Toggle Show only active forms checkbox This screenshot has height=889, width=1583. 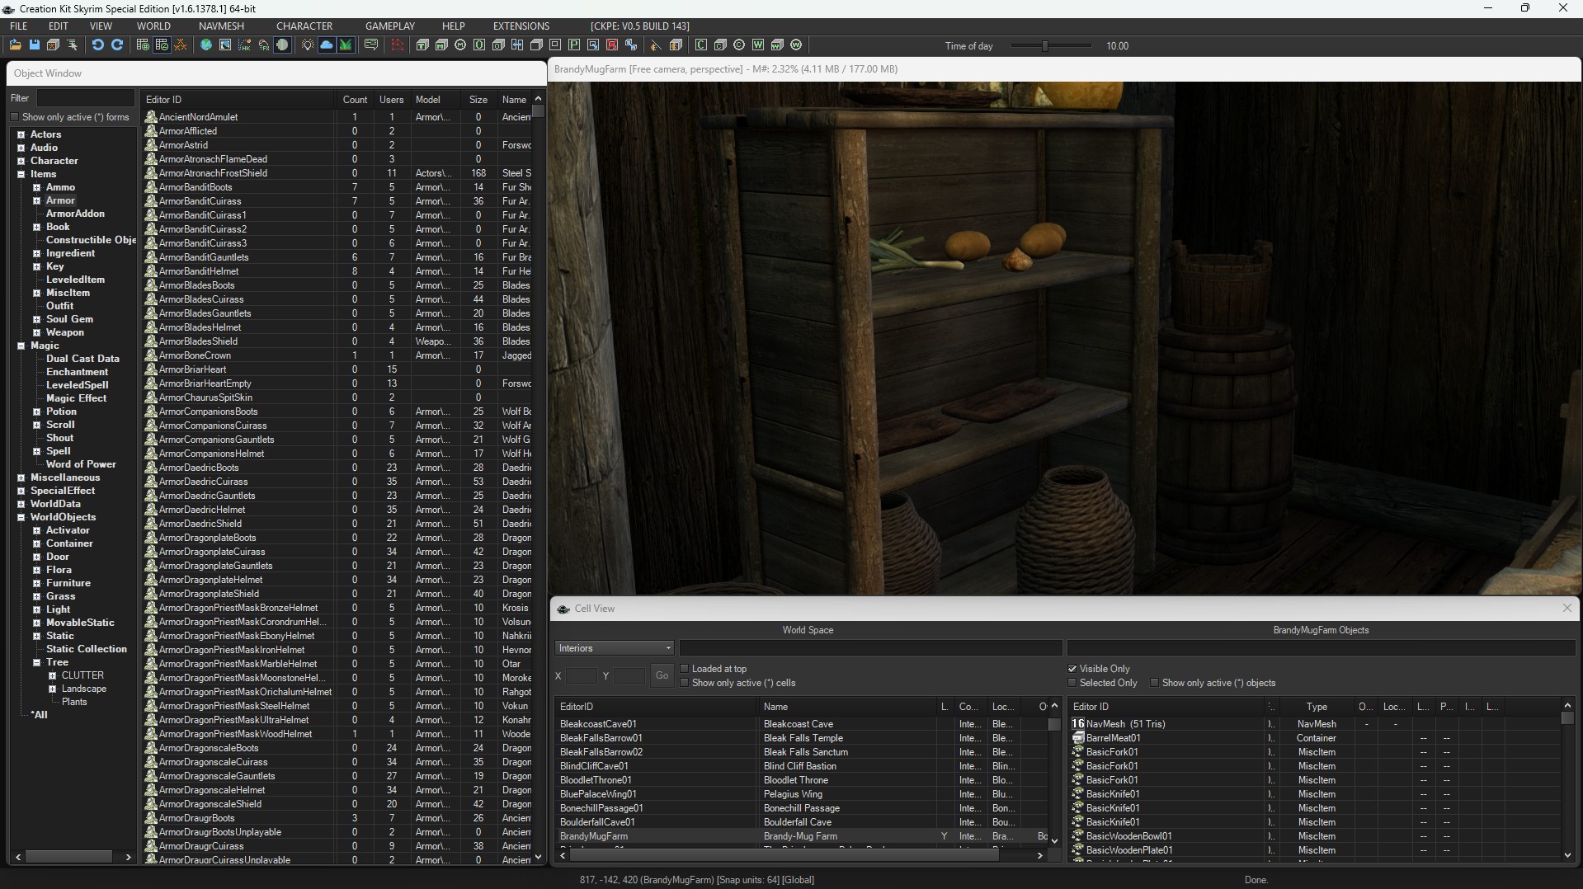pyautogui.click(x=15, y=117)
